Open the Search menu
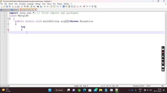Image resolution: width=167 pixels, height=93 pixels. (11, 4)
